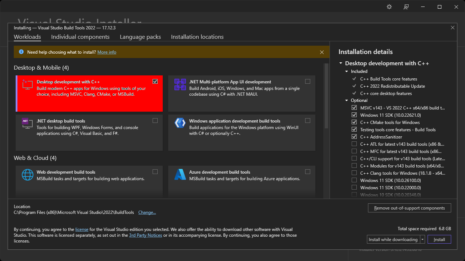The image size is (465, 261).
Task: Click the Desktop development with C++ workload icon
Action: (28, 84)
